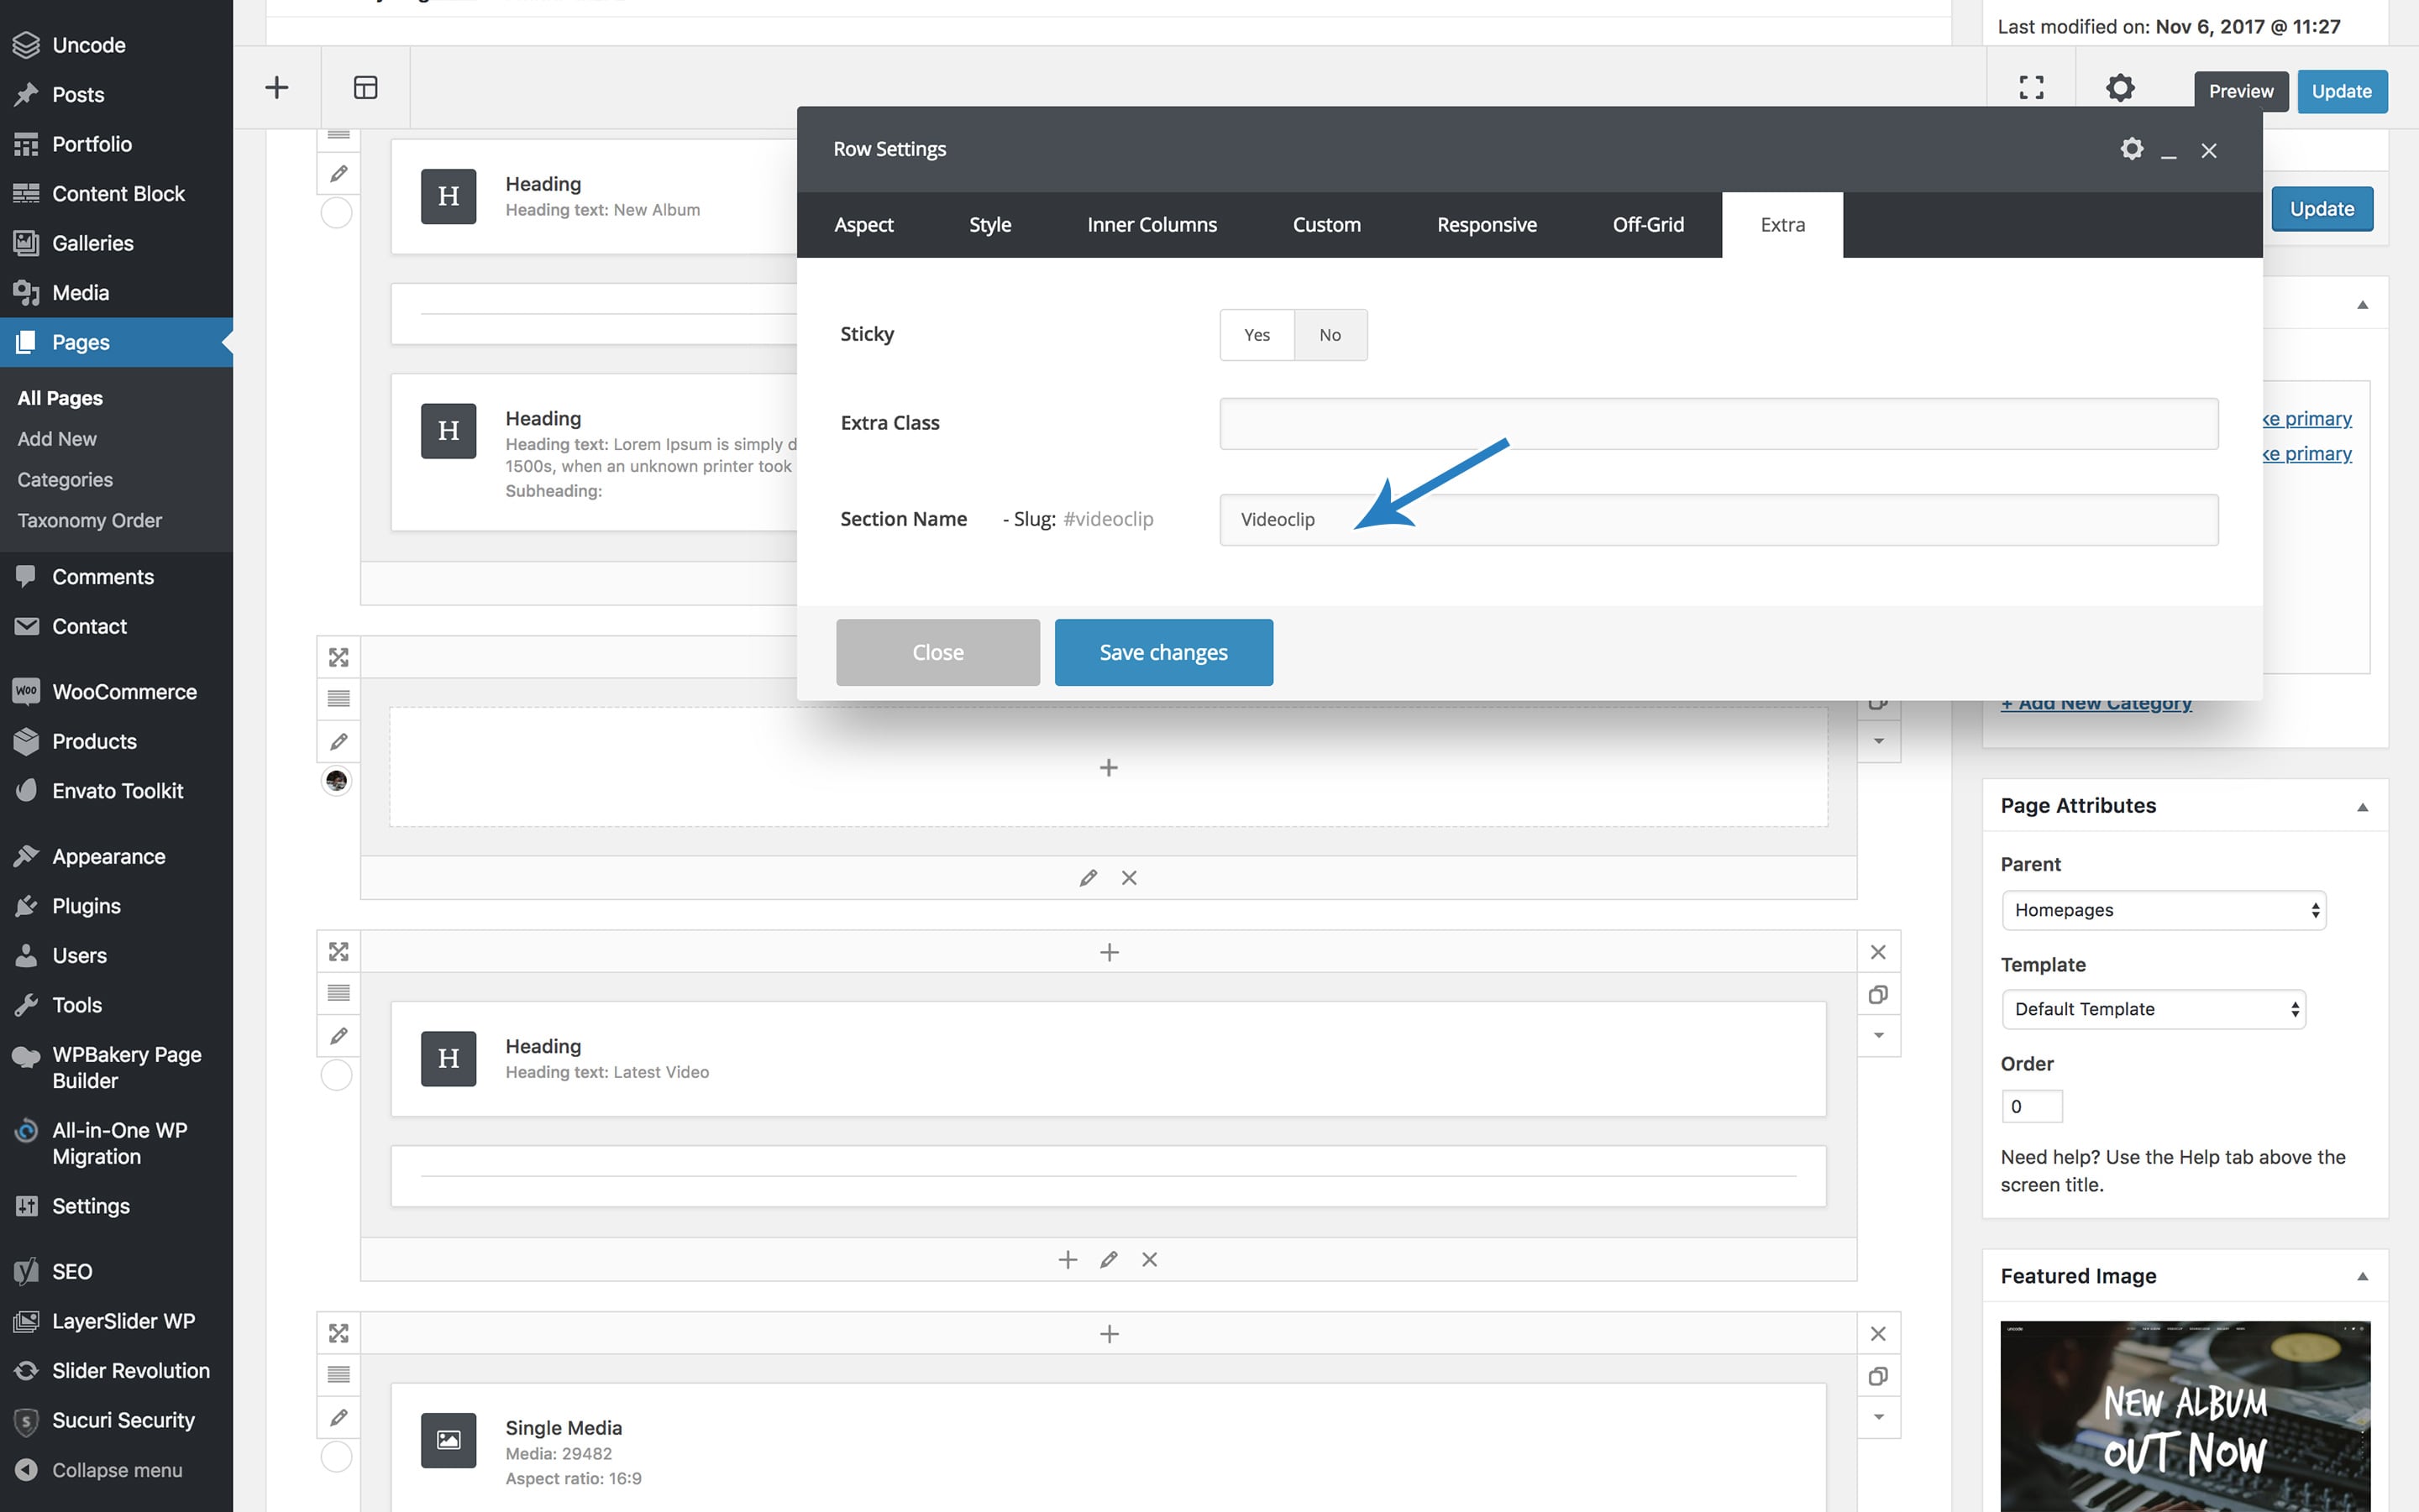The width and height of the screenshot is (2419, 1512).
Task: Switch to the Style tab
Action: 989,225
